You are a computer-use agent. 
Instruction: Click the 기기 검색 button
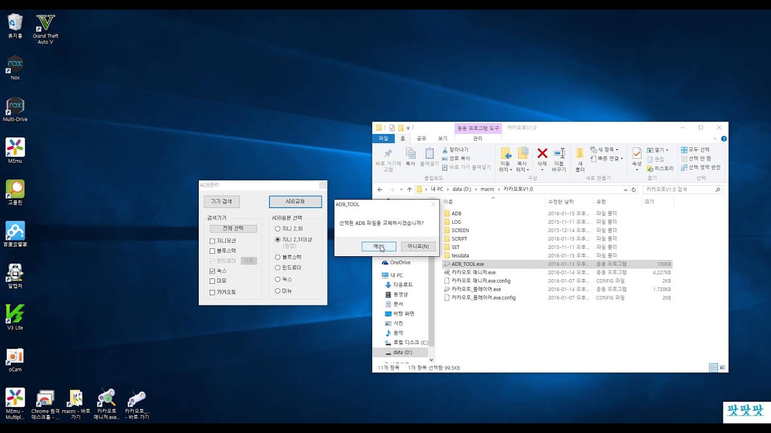(x=221, y=201)
